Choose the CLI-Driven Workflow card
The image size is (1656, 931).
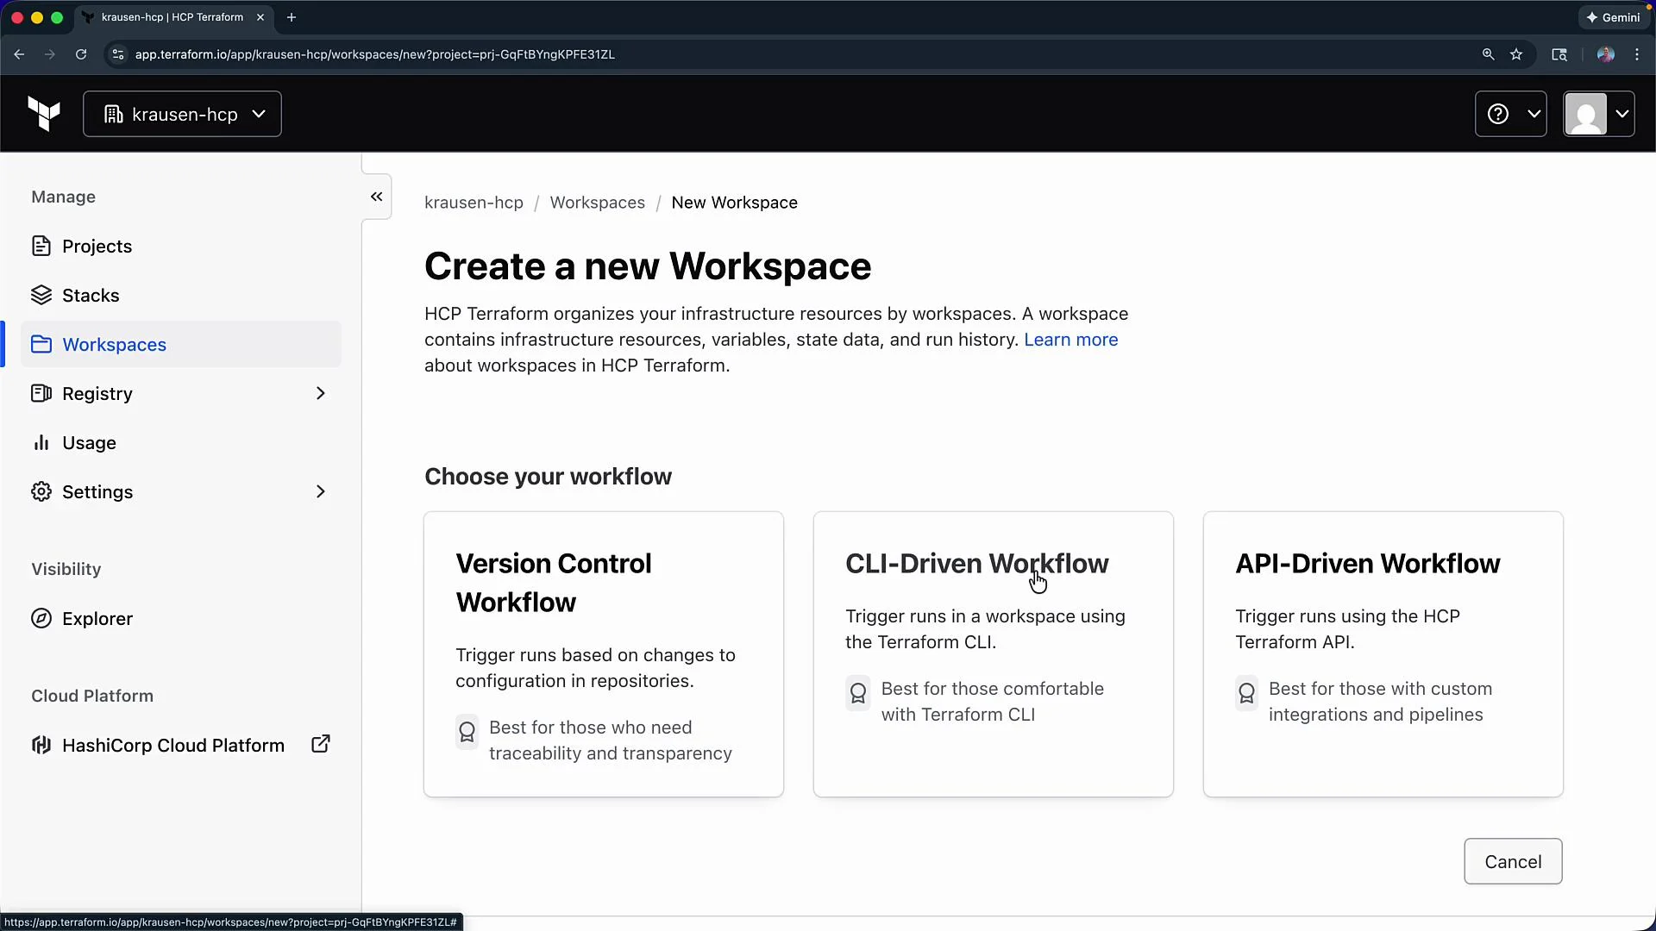[x=994, y=654]
